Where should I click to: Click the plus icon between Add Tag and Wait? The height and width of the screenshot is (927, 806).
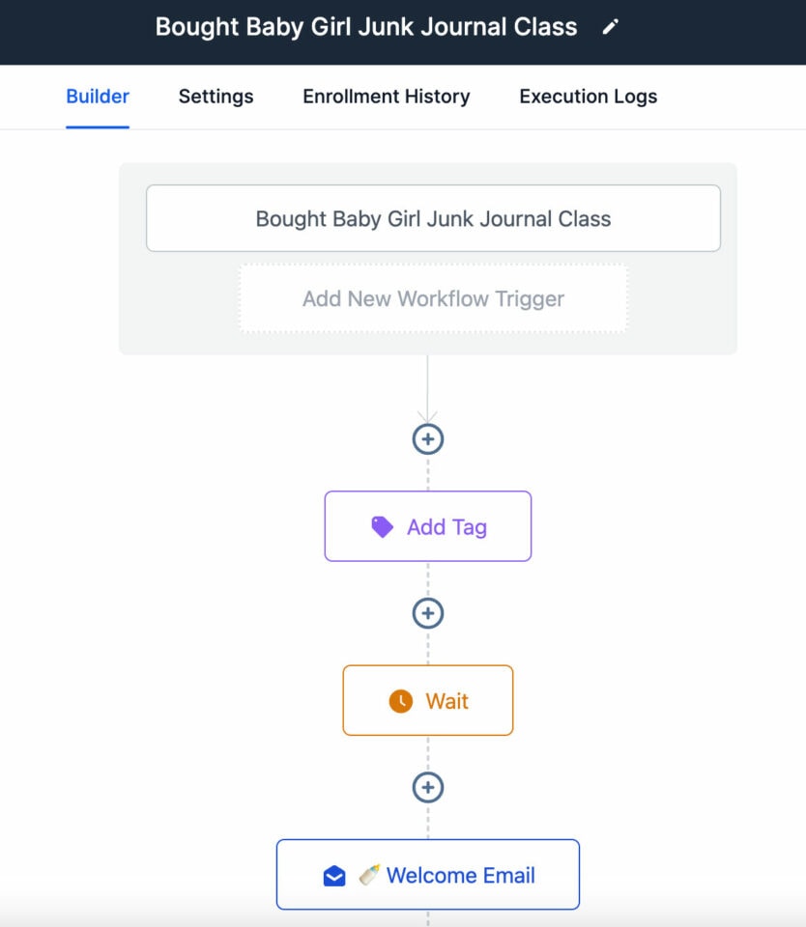coord(428,613)
